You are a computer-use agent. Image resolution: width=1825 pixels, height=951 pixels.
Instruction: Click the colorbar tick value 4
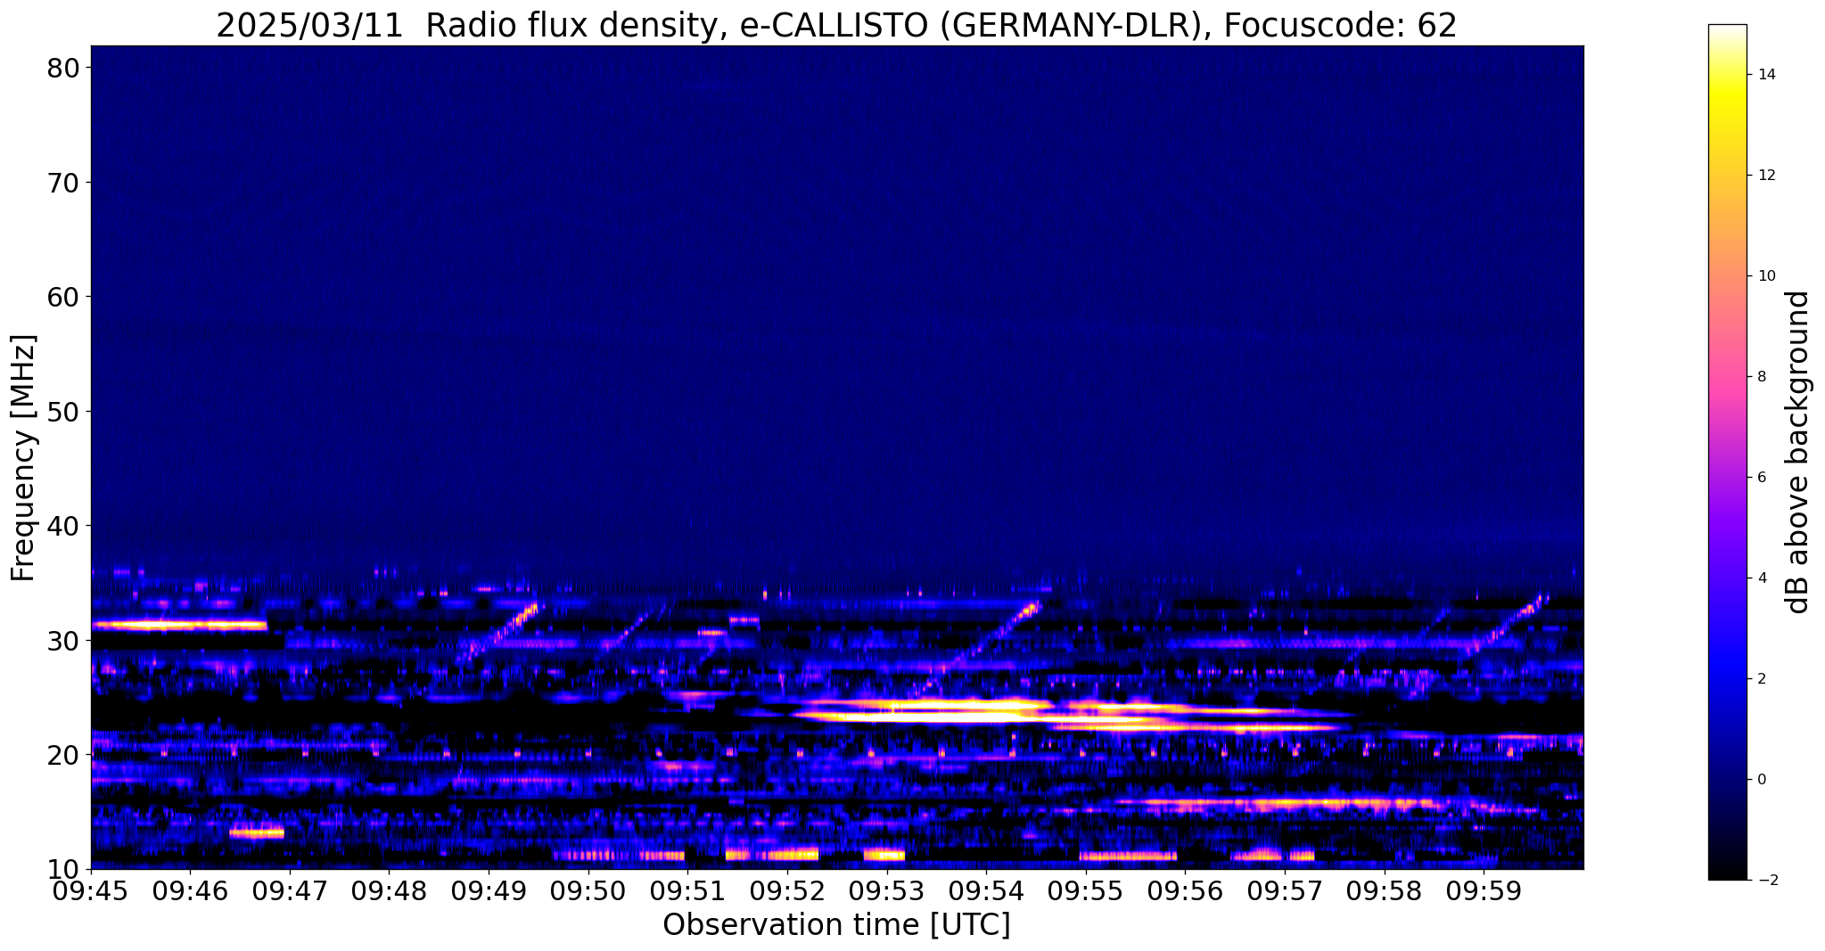point(1762,578)
